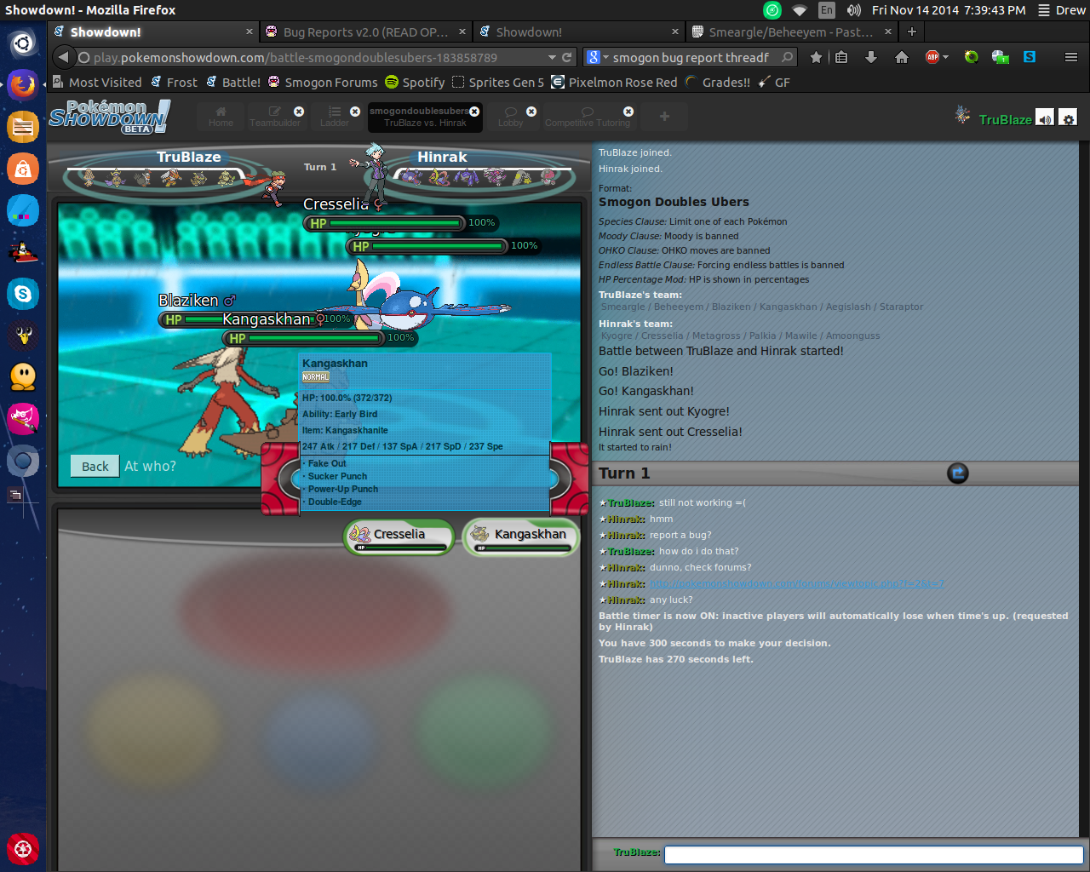Screen dimensions: 1090x872
Task: Switch to the second Showdown! browser tab
Action: point(579,32)
